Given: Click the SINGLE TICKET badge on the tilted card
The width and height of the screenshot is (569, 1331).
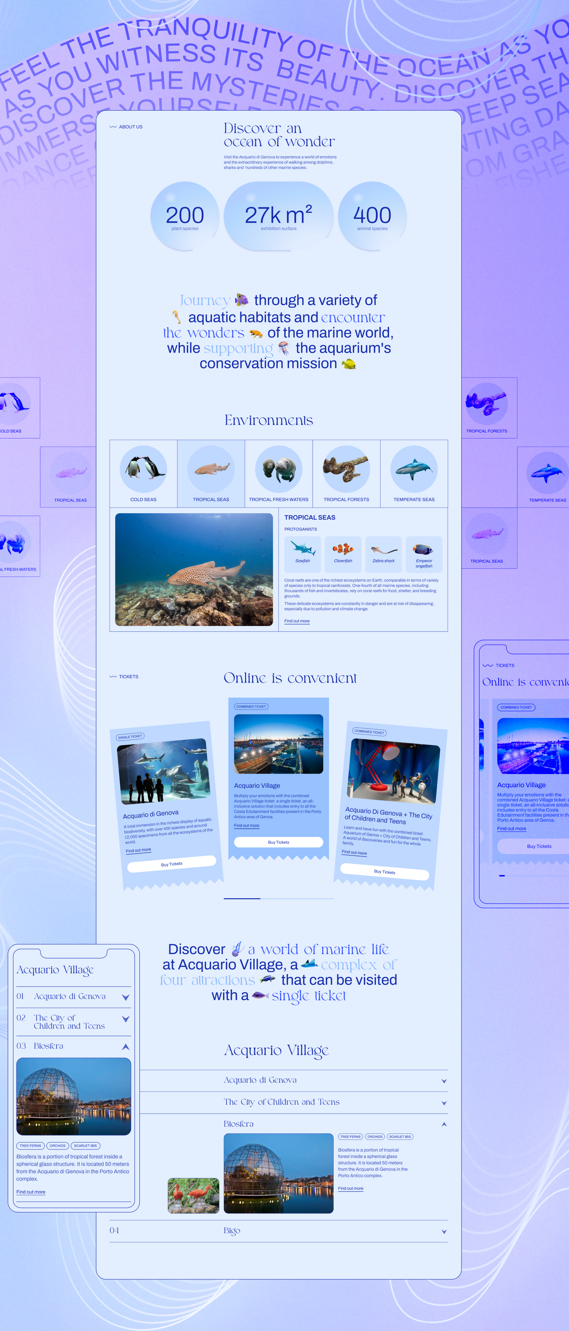Looking at the screenshot, I should [130, 736].
